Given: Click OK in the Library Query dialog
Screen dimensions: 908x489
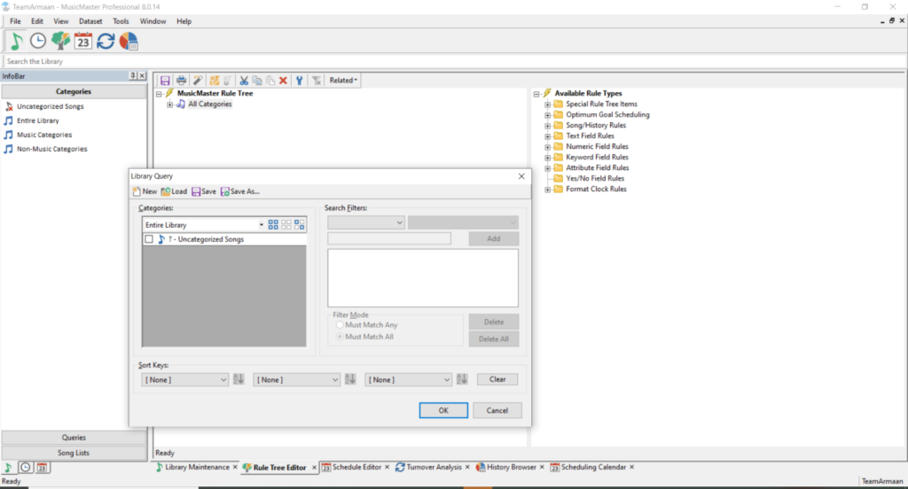Looking at the screenshot, I should pyautogui.click(x=443, y=410).
